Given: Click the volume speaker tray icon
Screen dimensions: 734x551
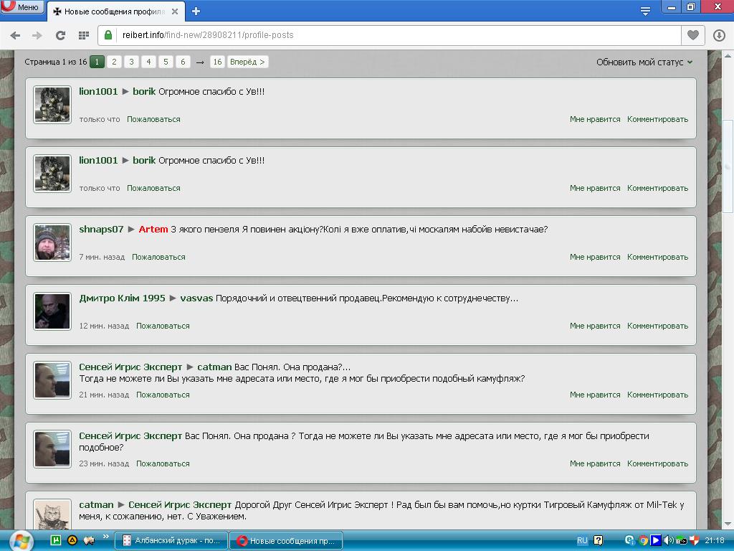Looking at the screenshot, I should (x=668, y=540).
